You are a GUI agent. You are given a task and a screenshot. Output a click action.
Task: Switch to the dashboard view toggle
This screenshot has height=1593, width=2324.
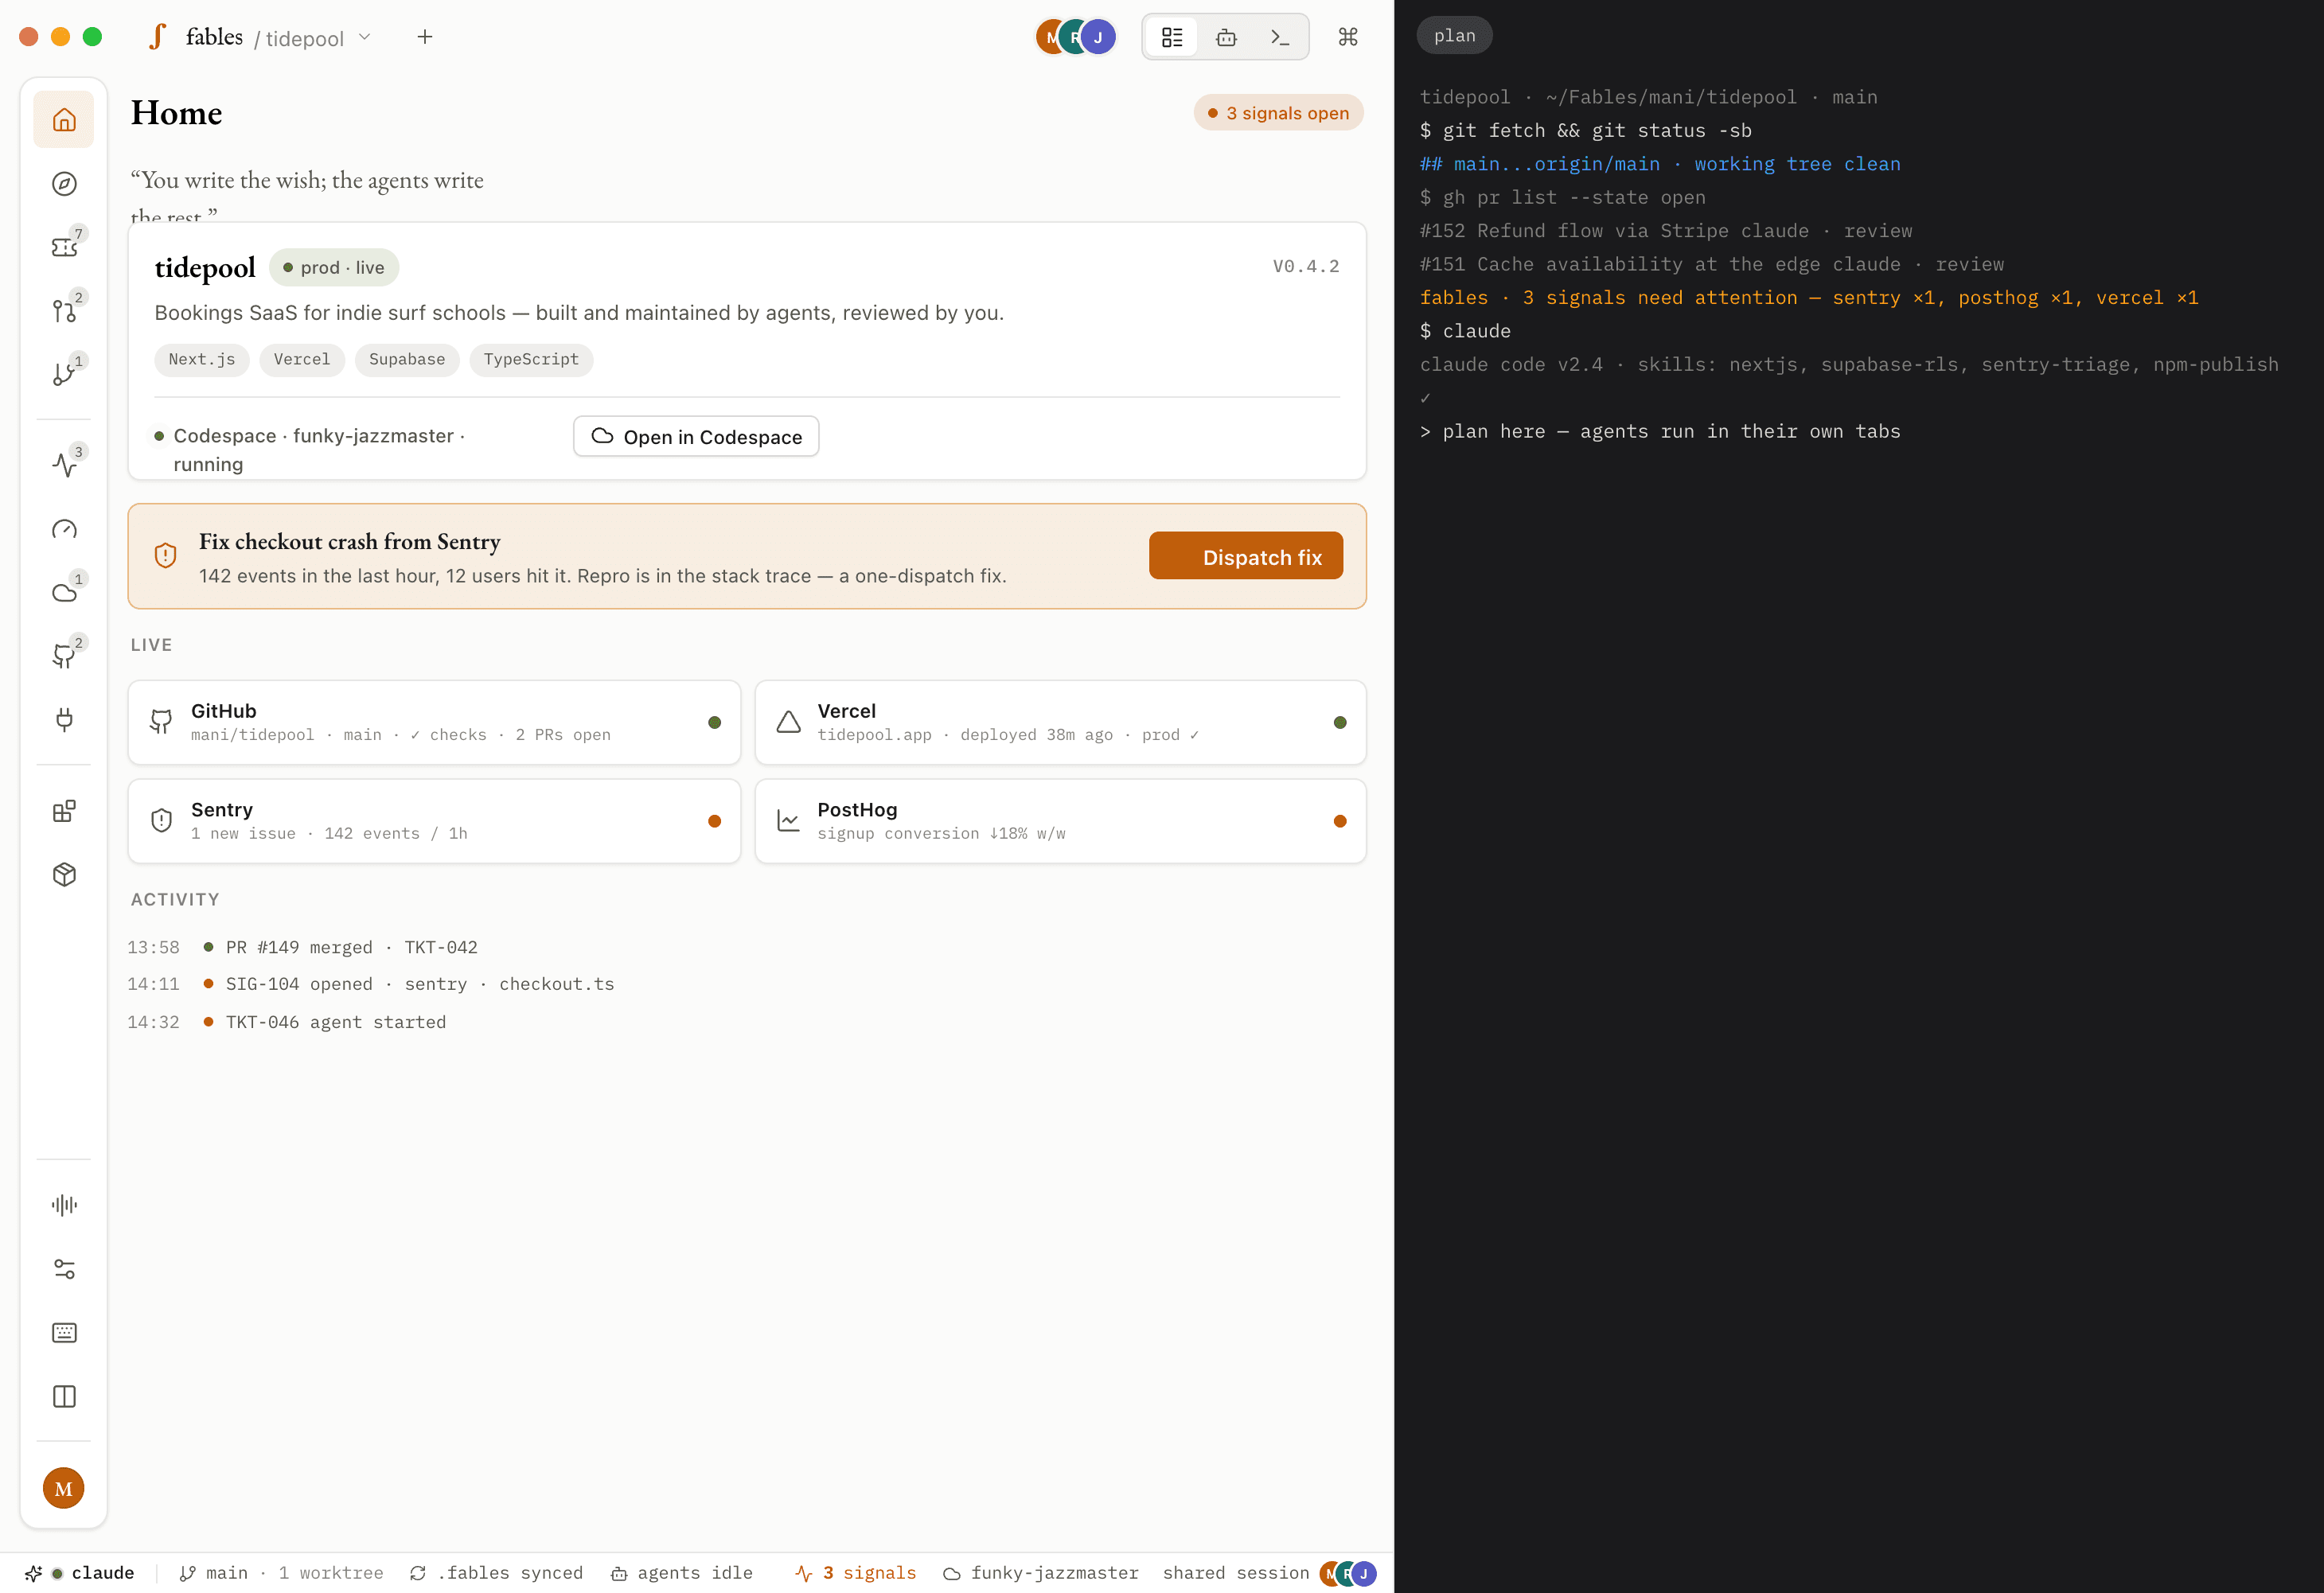[x=1172, y=37]
